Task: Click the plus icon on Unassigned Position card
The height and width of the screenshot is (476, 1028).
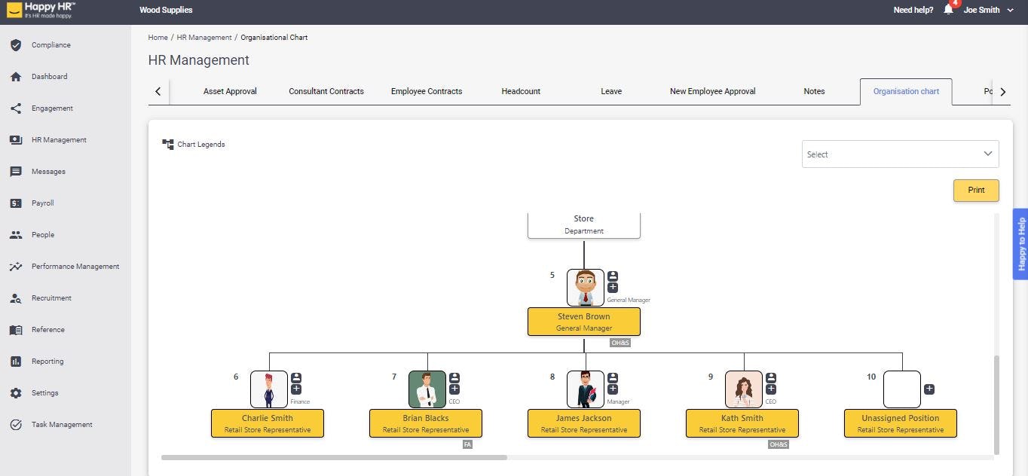Action: 929,389
